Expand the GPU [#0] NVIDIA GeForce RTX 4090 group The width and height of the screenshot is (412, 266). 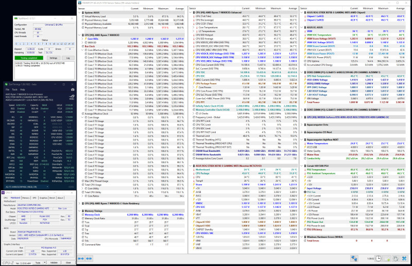(302, 117)
